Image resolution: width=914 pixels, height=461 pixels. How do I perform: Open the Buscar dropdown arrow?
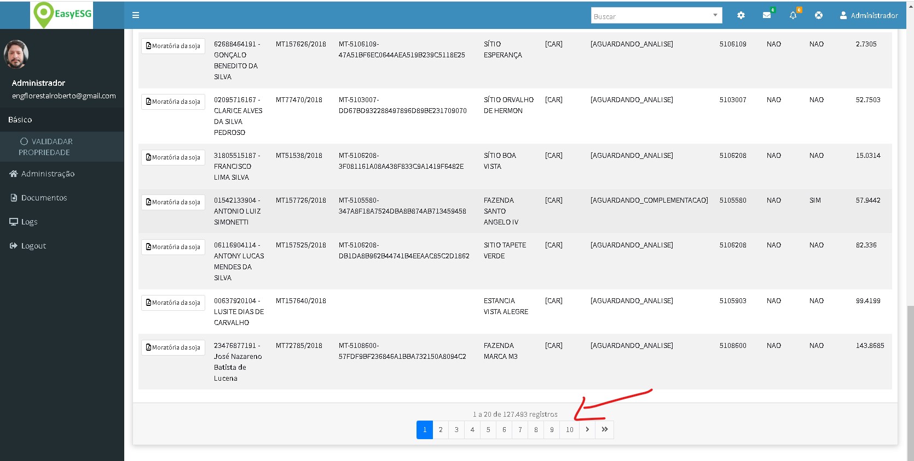715,15
